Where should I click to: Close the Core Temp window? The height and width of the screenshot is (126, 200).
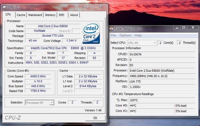tap(193, 27)
